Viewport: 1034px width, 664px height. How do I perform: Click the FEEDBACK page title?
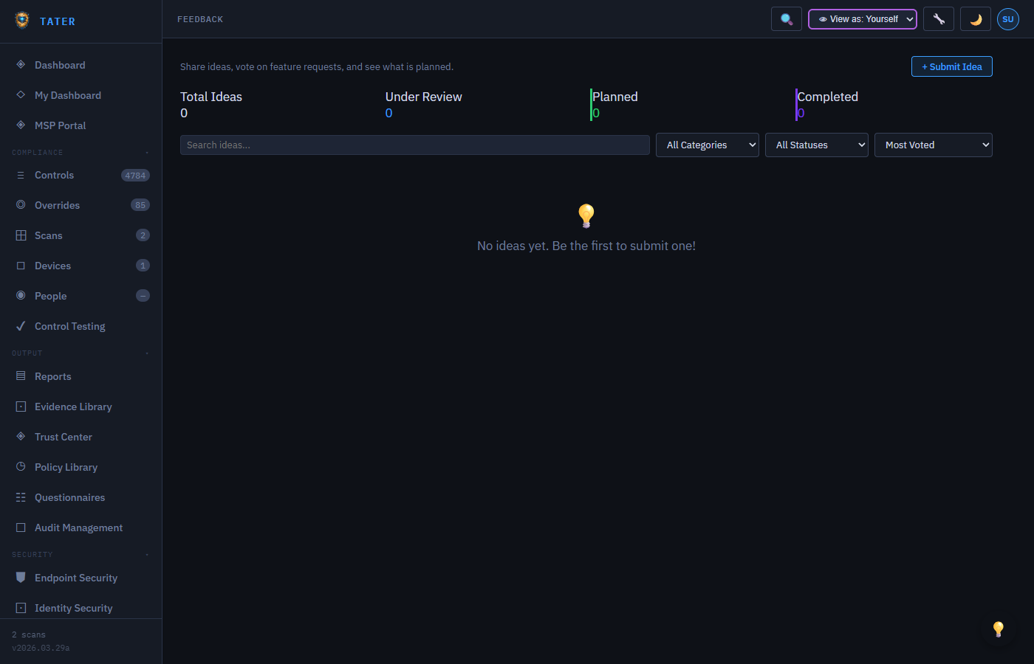(200, 19)
